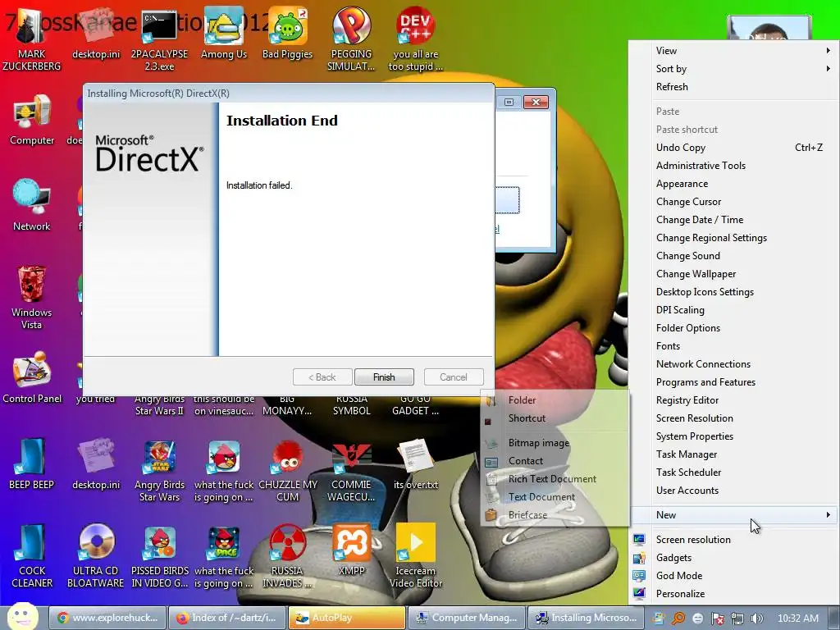This screenshot has height=630, width=840.
Task: Select PISSED BIRDS IN VIDEO G... icon
Action: pos(159,556)
